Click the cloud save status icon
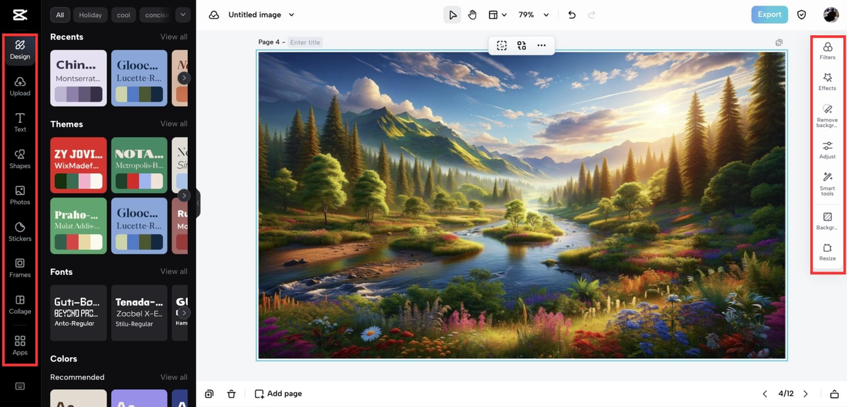847x407 pixels. pos(214,15)
